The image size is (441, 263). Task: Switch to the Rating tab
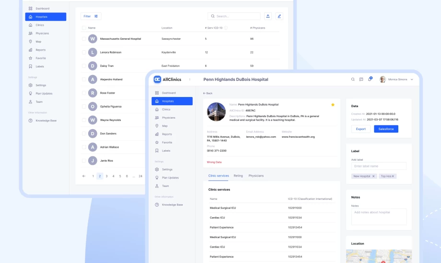[238, 175]
